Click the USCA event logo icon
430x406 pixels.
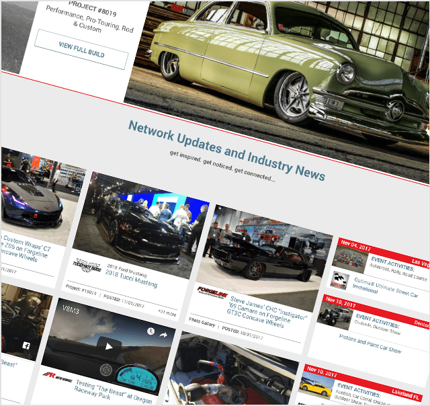[x=339, y=280]
